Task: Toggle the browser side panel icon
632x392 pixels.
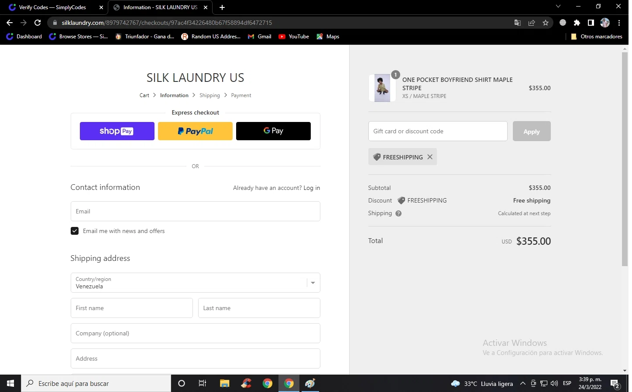Action: tap(591, 23)
